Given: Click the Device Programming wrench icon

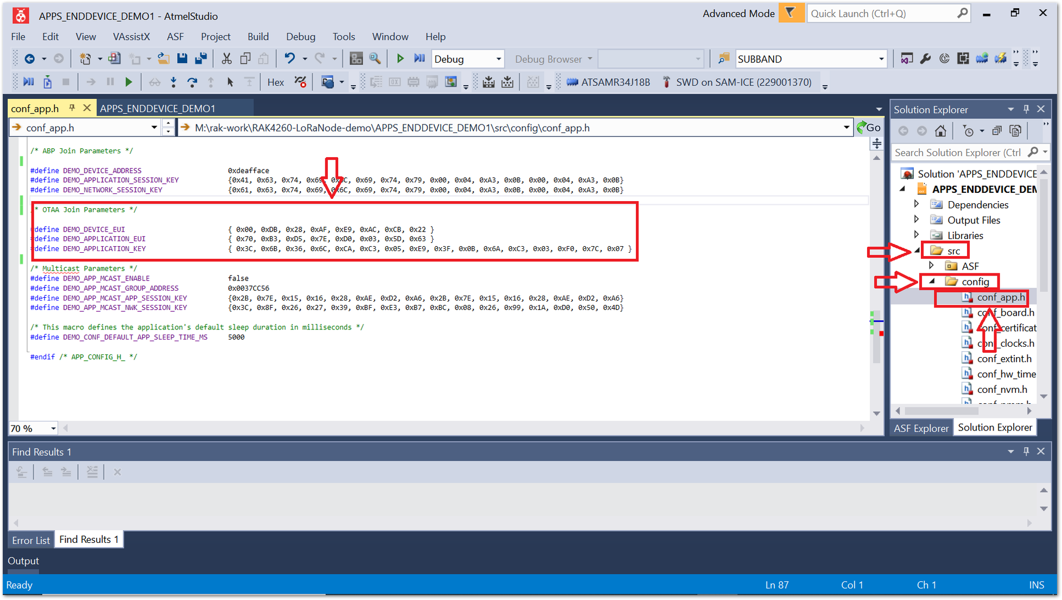Looking at the screenshot, I should point(925,59).
